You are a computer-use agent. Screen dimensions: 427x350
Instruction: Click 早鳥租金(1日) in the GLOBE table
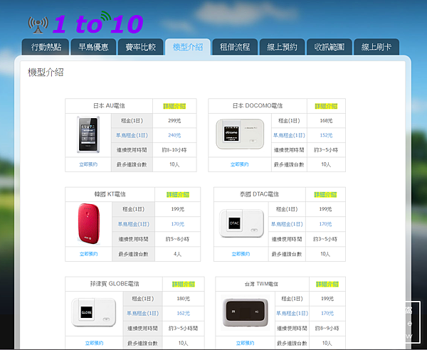pos(143,313)
